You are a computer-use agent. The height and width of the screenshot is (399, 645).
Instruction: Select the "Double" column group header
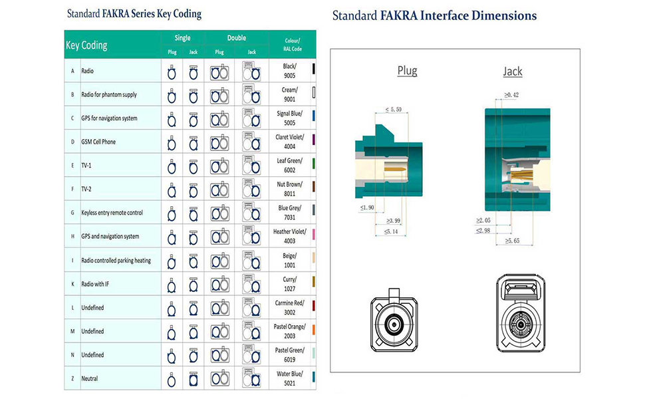point(237,38)
